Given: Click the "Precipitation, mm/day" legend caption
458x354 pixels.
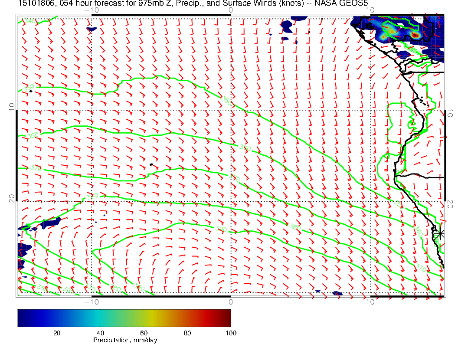Looking at the screenshot, I should [125, 341].
